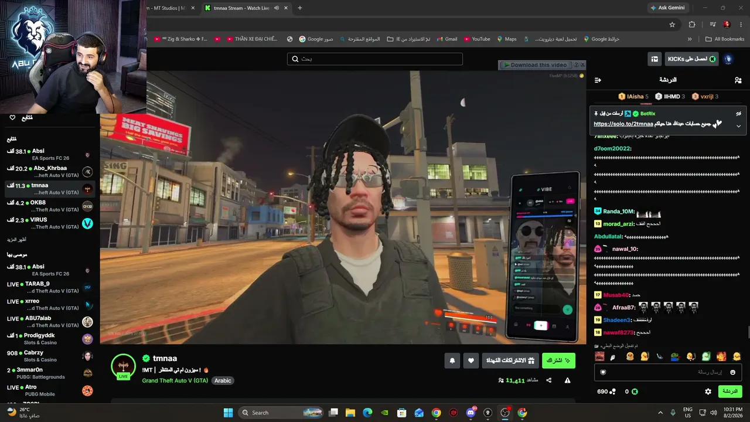Open the Windows Start menu

[228, 413]
